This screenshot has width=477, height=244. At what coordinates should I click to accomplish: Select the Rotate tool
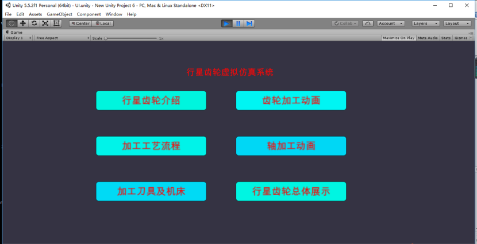click(x=34, y=24)
